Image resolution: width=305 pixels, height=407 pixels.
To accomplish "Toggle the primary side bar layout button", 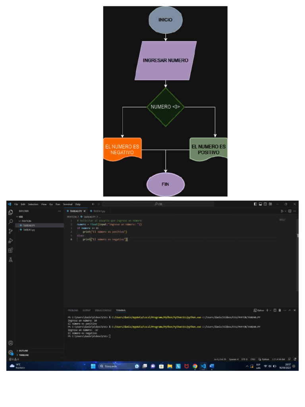I will click(256, 204).
